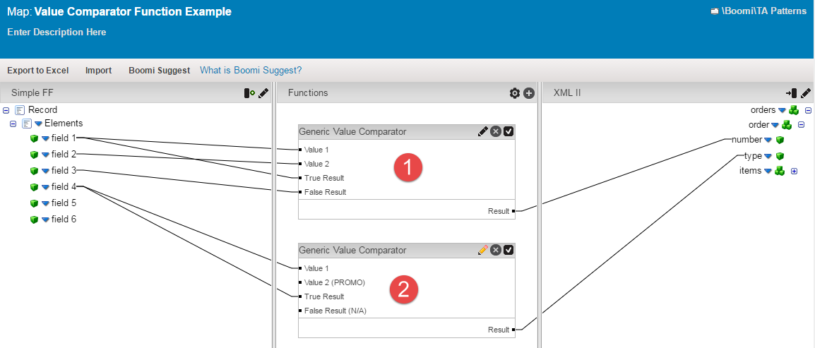
Task: Click Export to Excel
Action: (38, 71)
